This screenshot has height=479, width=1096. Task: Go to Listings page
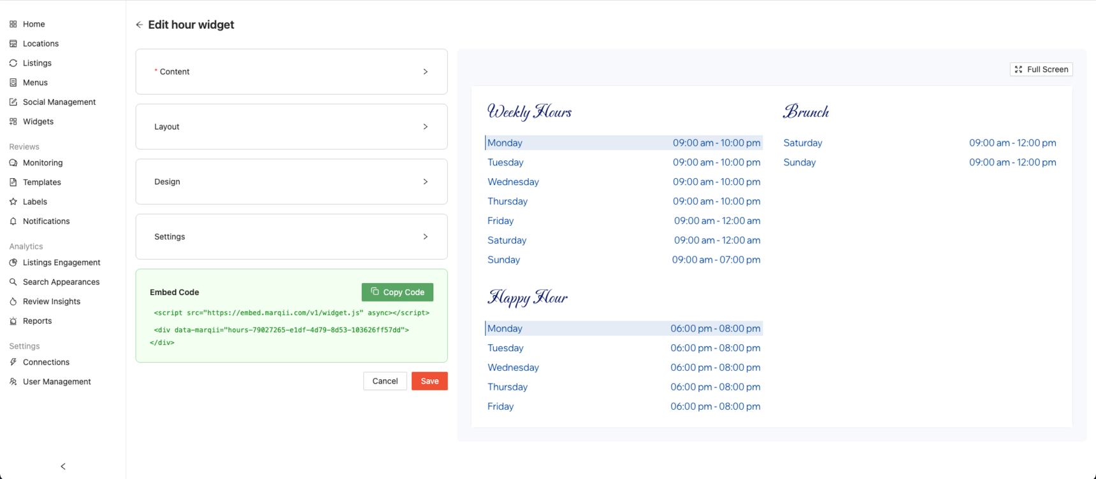(37, 63)
